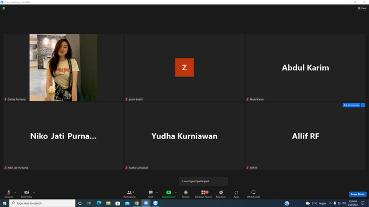Open Breakout Rooms
369x207 pixels.
pyautogui.click(x=204, y=194)
